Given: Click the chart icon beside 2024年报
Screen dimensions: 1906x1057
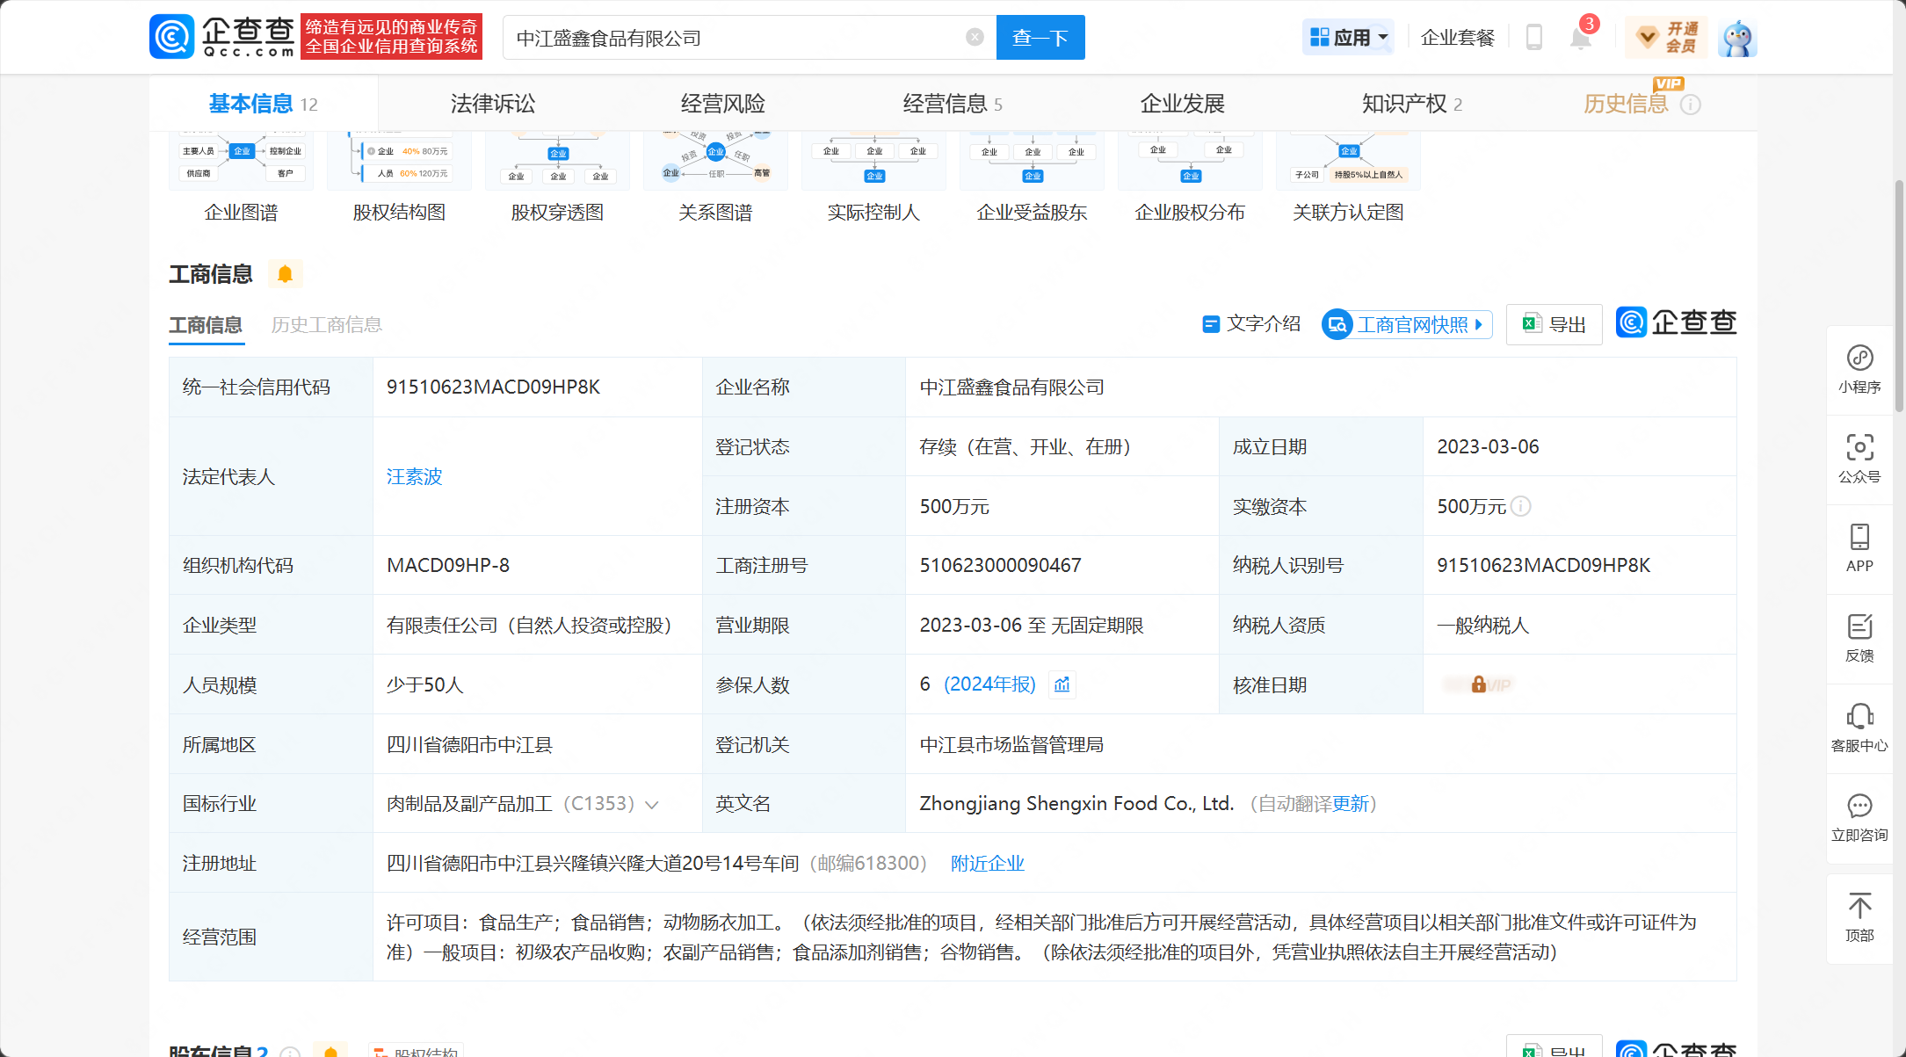Looking at the screenshot, I should [x=1062, y=684].
